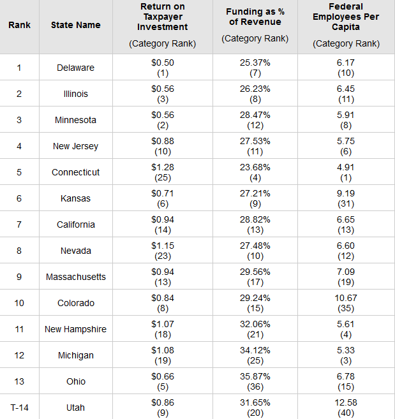The height and width of the screenshot is (419, 395).
Task: Click the Federal Employees Per Capita header
Action: (346, 17)
